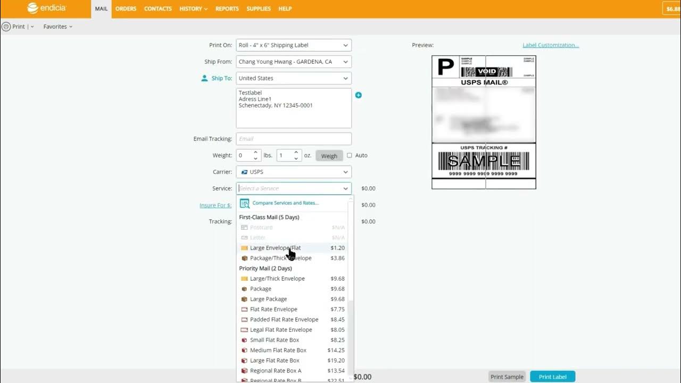Open Compare Services and Rates link
This screenshot has height=383, width=681.
286,203
